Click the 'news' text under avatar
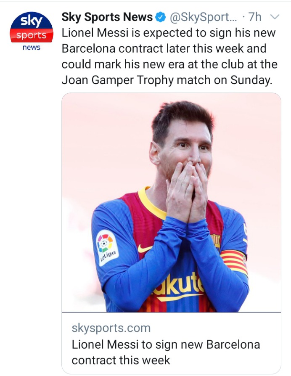The image size is (291, 376). pyautogui.click(x=32, y=48)
